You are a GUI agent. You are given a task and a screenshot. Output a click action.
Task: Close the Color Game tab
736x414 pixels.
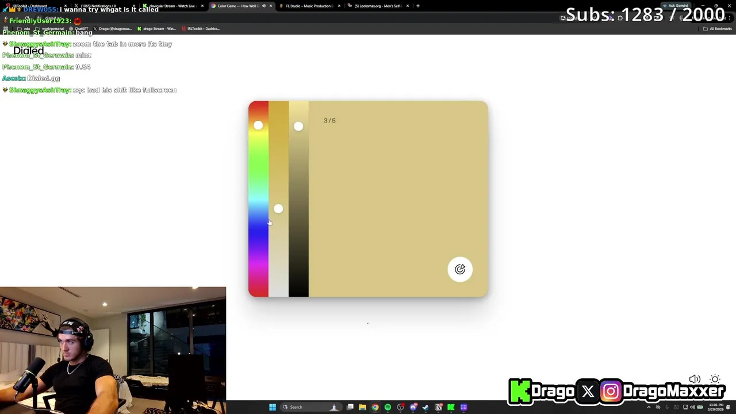pos(271,6)
